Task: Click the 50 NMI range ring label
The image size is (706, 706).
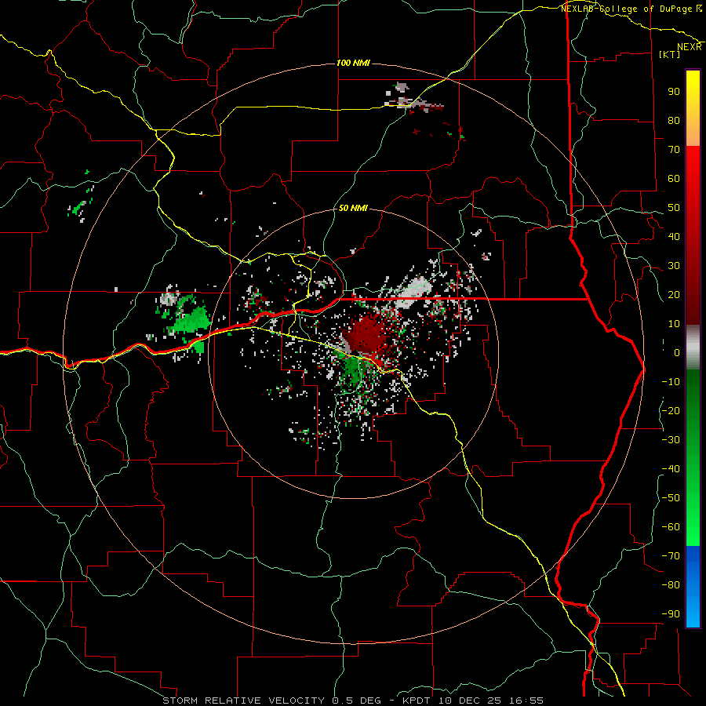Action: [353, 208]
